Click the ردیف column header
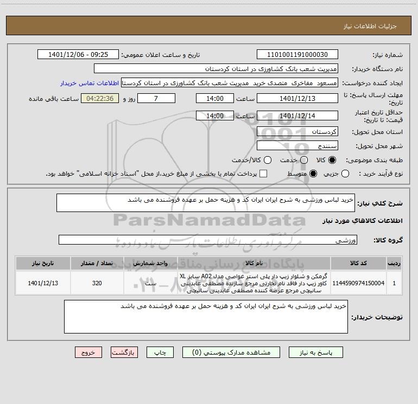Image resolution: width=418 pixels, height=404 pixels. 394,263
